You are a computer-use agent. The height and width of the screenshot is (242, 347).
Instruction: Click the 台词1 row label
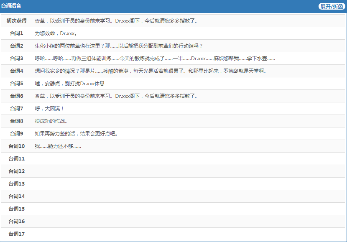click(x=17, y=33)
